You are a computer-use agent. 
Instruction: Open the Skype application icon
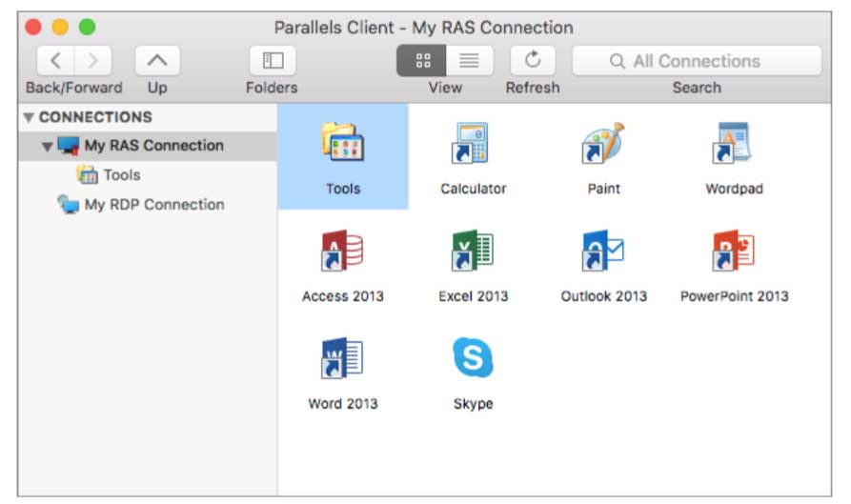pyautogui.click(x=473, y=360)
